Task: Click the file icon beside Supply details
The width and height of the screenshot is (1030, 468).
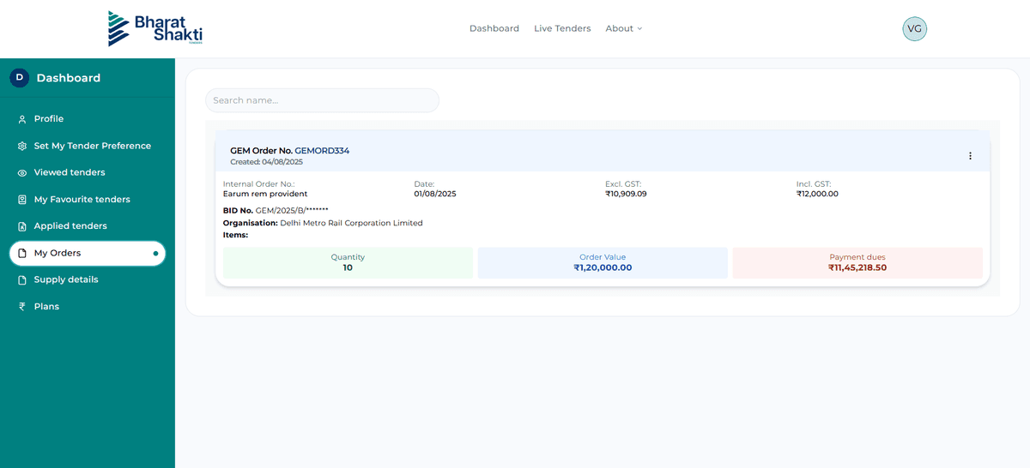Action: pos(22,280)
